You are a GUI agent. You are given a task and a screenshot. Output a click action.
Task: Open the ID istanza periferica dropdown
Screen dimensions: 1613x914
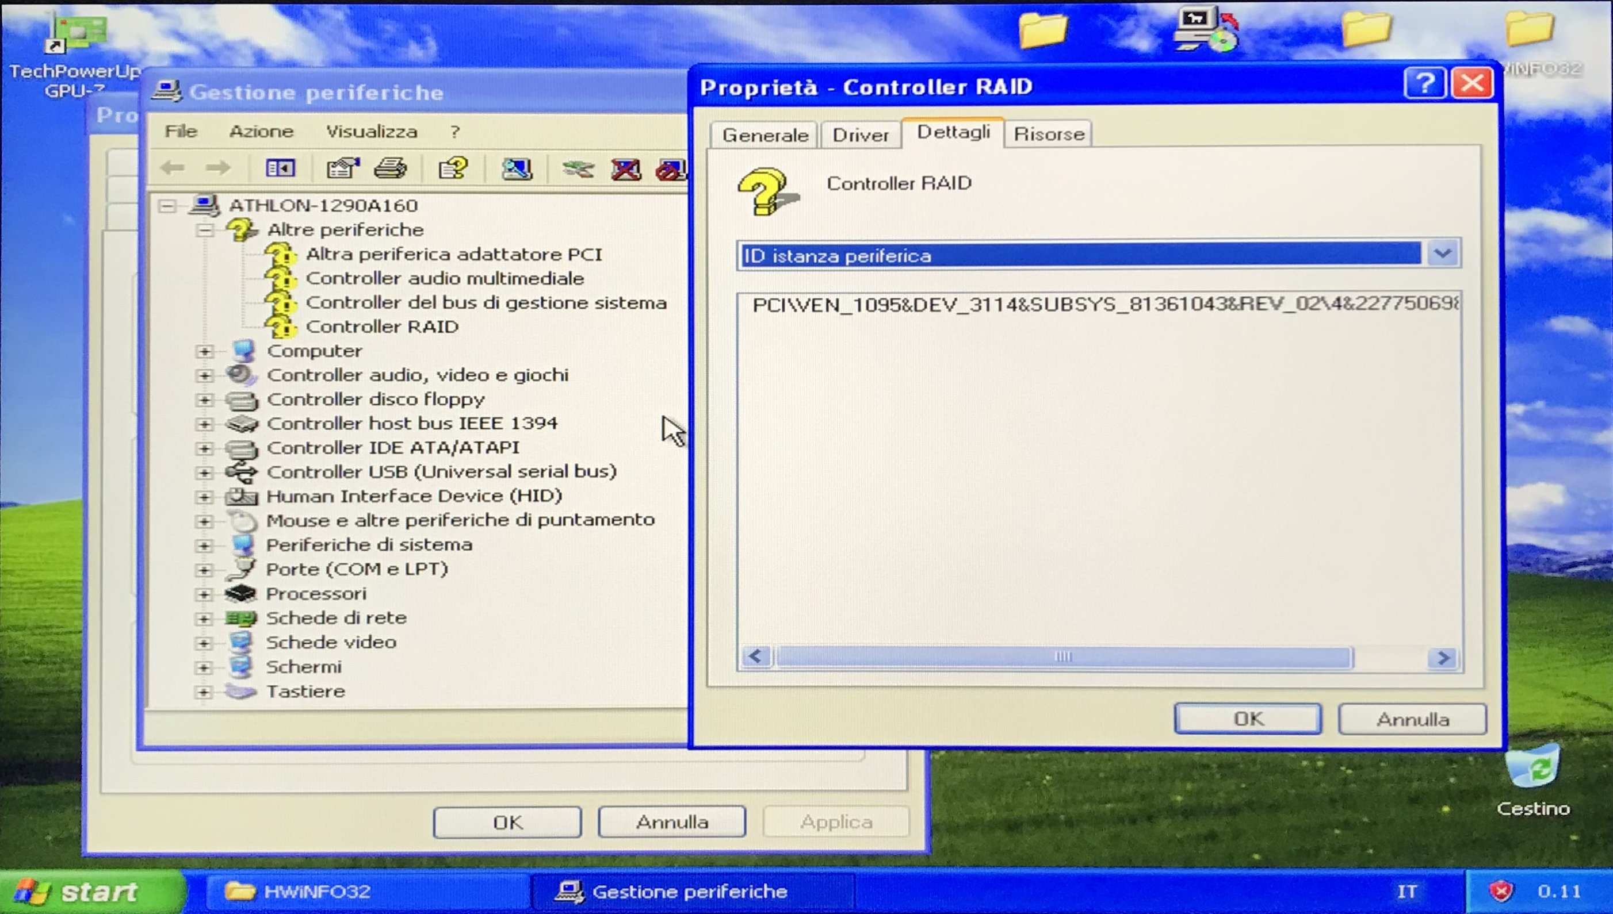click(x=1442, y=254)
